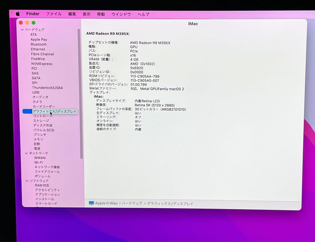Open the Apple menu

click(x=18, y=14)
